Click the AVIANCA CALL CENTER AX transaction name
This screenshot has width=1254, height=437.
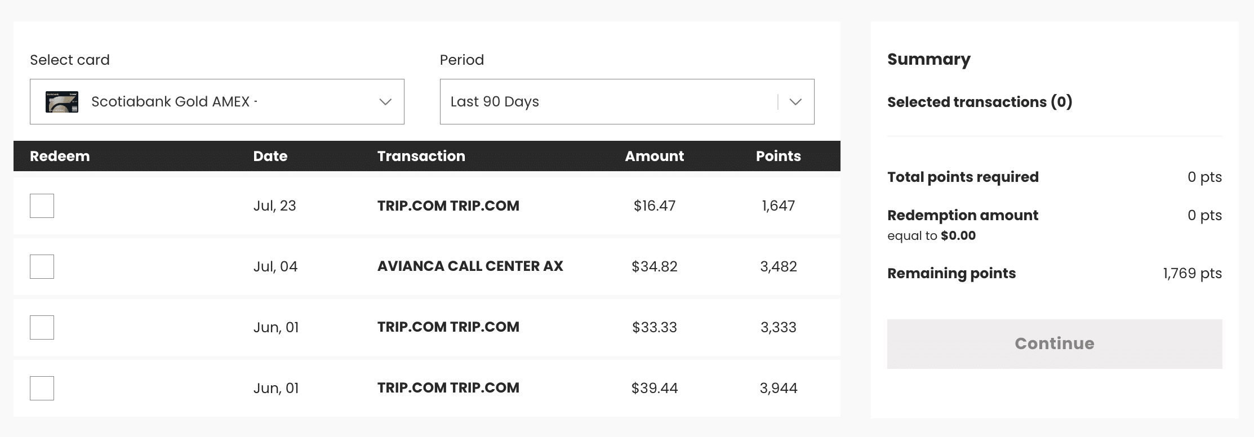470,266
